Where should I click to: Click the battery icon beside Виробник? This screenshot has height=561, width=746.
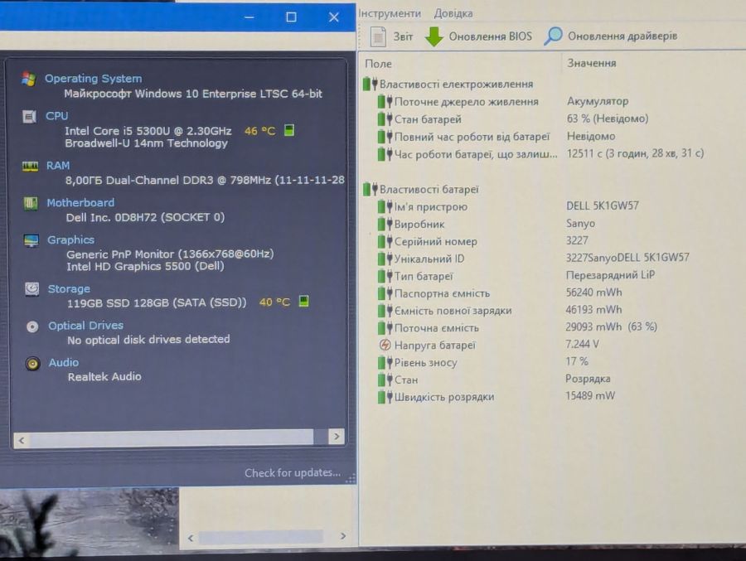[385, 224]
